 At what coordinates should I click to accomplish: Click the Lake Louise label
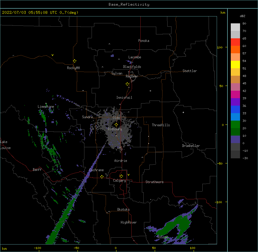click(x=5, y=145)
